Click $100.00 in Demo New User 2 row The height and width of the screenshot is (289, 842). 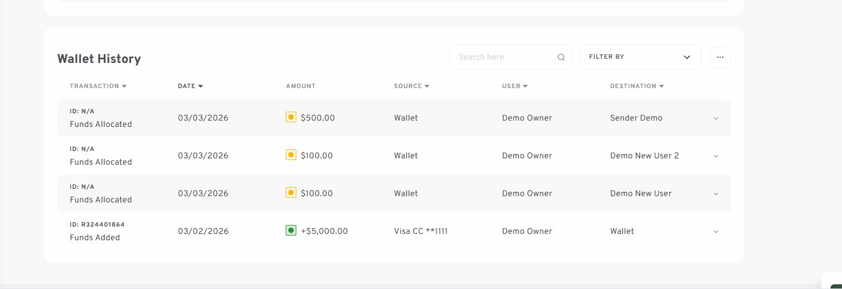[x=317, y=156]
